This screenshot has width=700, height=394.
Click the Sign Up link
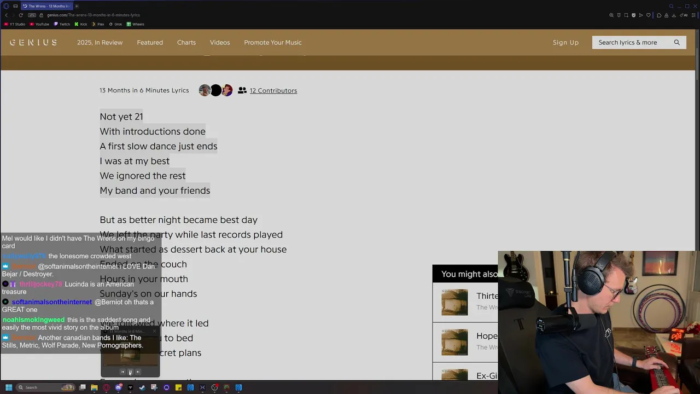pos(565,42)
